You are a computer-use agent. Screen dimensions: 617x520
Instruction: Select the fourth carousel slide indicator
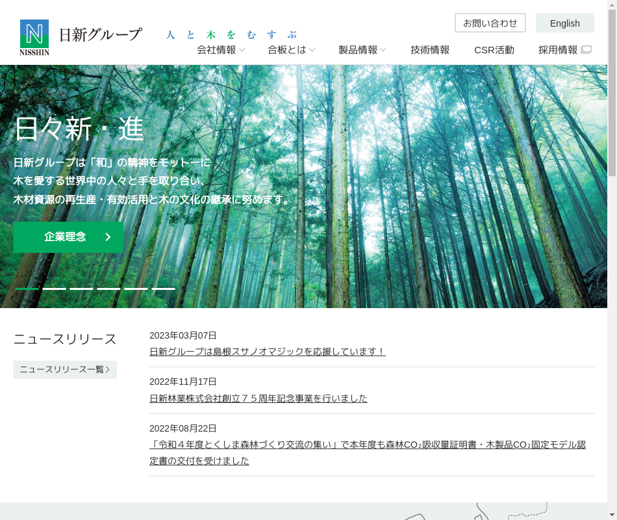click(109, 288)
